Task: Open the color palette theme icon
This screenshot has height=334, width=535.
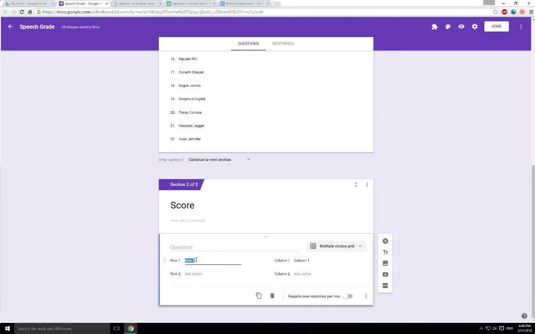Action: tap(448, 26)
